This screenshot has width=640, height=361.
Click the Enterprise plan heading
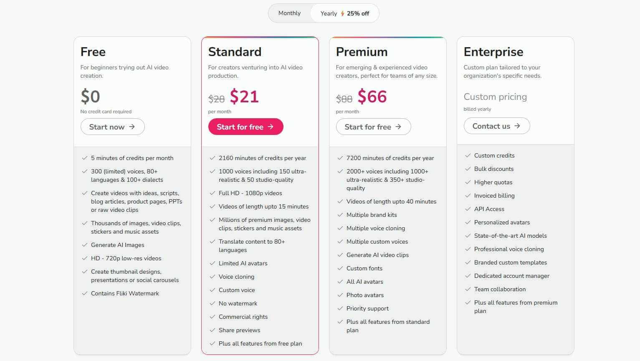[x=493, y=51]
